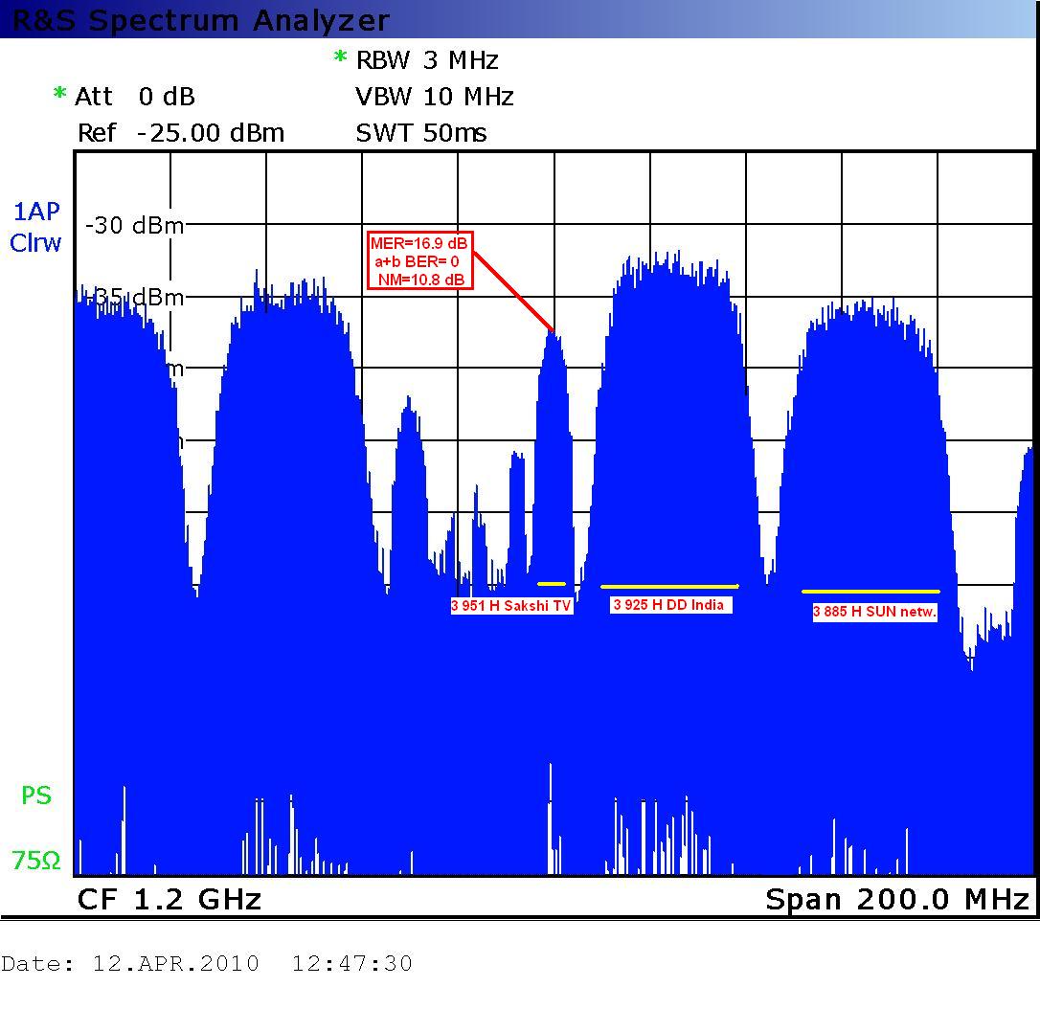Click the green asterisk beside RBW
The width and height of the screenshot is (1040, 1009).
click(340, 59)
